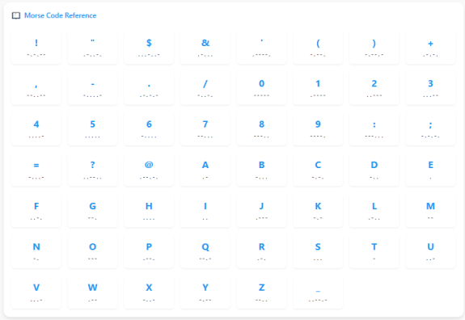This screenshot has height=320, width=465.
Task: Choose the plus sign Morse card
Action: pyautogui.click(x=430, y=47)
